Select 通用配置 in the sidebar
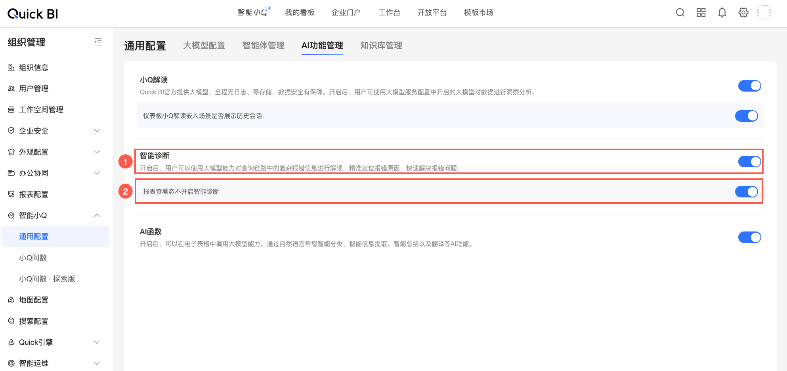This screenshot has height=371, width=787. click(x=55, y=237)
